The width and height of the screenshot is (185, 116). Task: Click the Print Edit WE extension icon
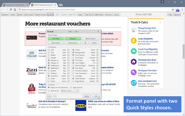click(x=178, y=10)
